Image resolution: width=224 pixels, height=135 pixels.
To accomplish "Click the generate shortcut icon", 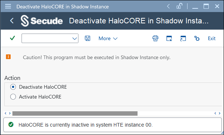I will 183,38.
